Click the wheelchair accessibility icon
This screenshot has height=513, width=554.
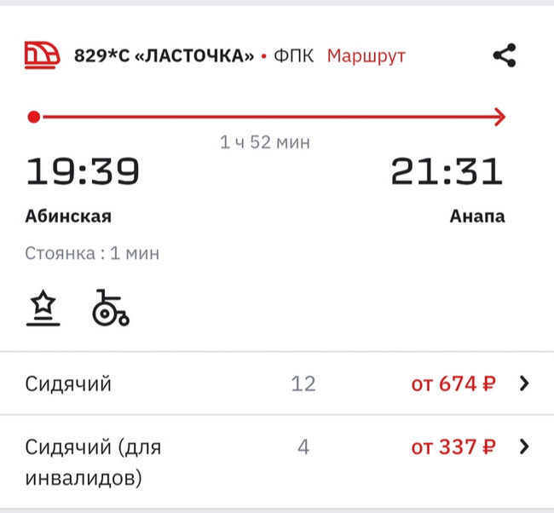110,308
